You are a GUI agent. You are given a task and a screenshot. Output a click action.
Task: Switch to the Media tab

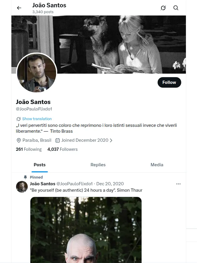(157, 165)
